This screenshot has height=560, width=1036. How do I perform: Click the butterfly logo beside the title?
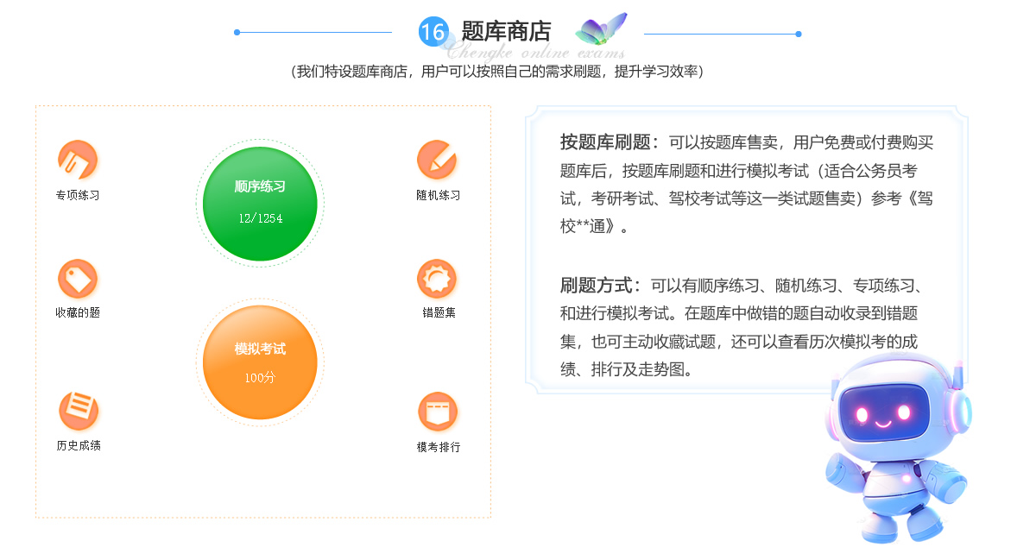(601, 30)
